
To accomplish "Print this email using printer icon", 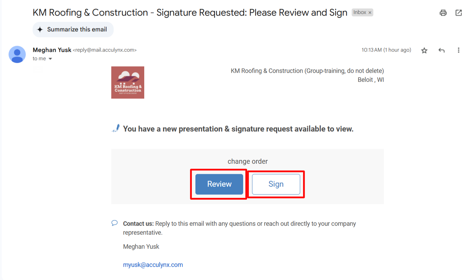I will (x=443, y=13).
